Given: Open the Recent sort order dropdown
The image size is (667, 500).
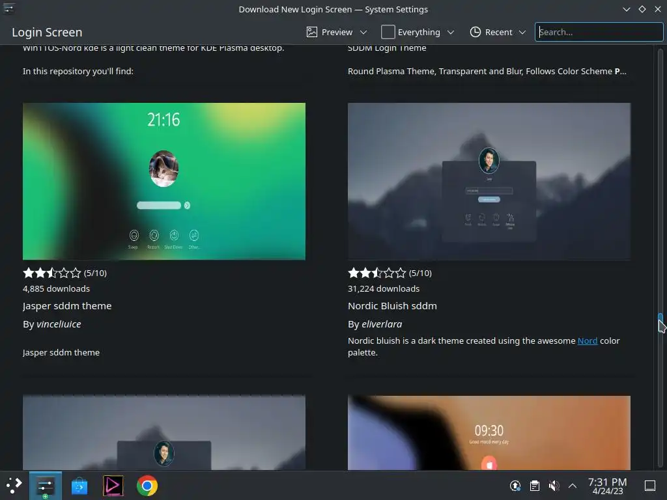Looking at the screenshot, I should [498, 32].
